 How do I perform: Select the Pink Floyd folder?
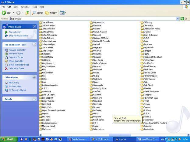click(x=147, y=85)
